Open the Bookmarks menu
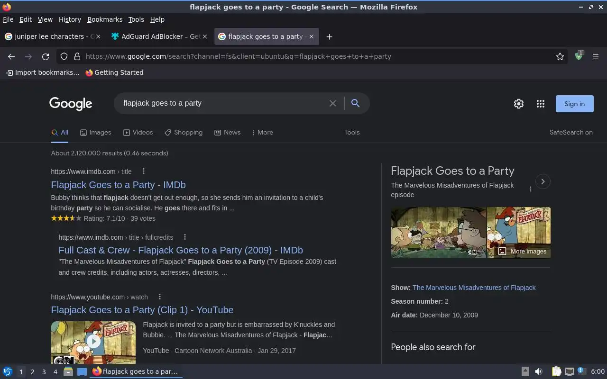 click(105, 19)
